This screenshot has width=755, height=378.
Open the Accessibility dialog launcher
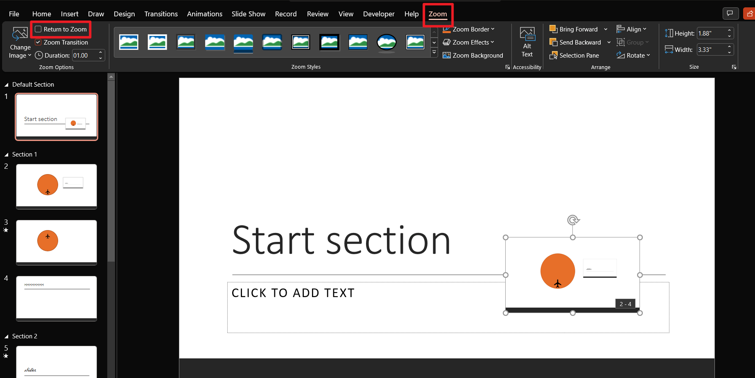(x=508, y=67)
